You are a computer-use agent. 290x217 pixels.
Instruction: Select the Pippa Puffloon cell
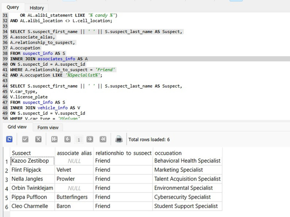tap(32, 197)
